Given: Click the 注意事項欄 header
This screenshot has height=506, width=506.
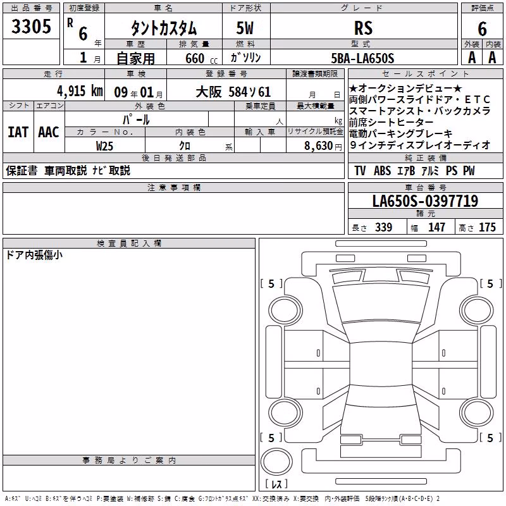Looking at the screenshot, I should (173, 187).
